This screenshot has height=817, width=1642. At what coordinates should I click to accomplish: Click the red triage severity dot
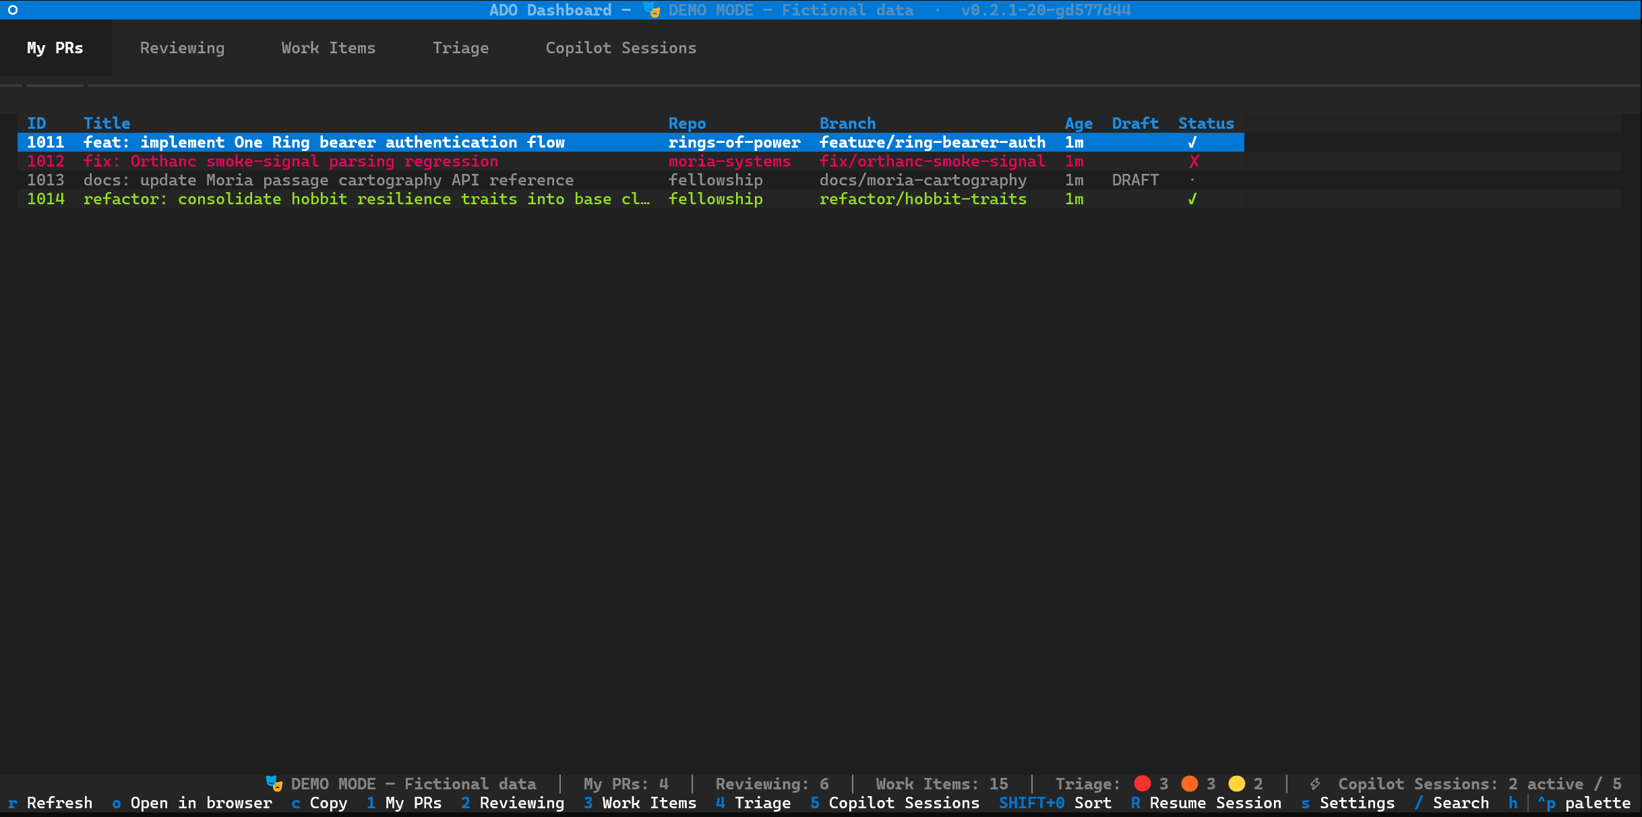coord(1143,783)
